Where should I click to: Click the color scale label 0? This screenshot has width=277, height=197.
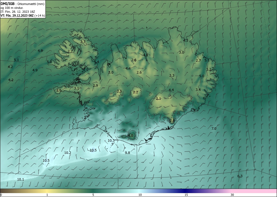coord(1,195)
